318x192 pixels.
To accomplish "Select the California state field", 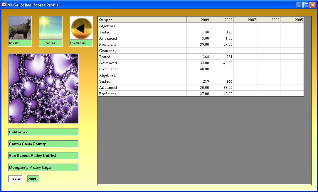I will [43, 132].
